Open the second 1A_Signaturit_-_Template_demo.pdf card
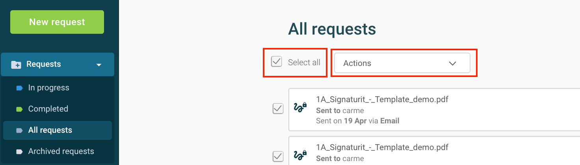 click(x=434, y=150)
